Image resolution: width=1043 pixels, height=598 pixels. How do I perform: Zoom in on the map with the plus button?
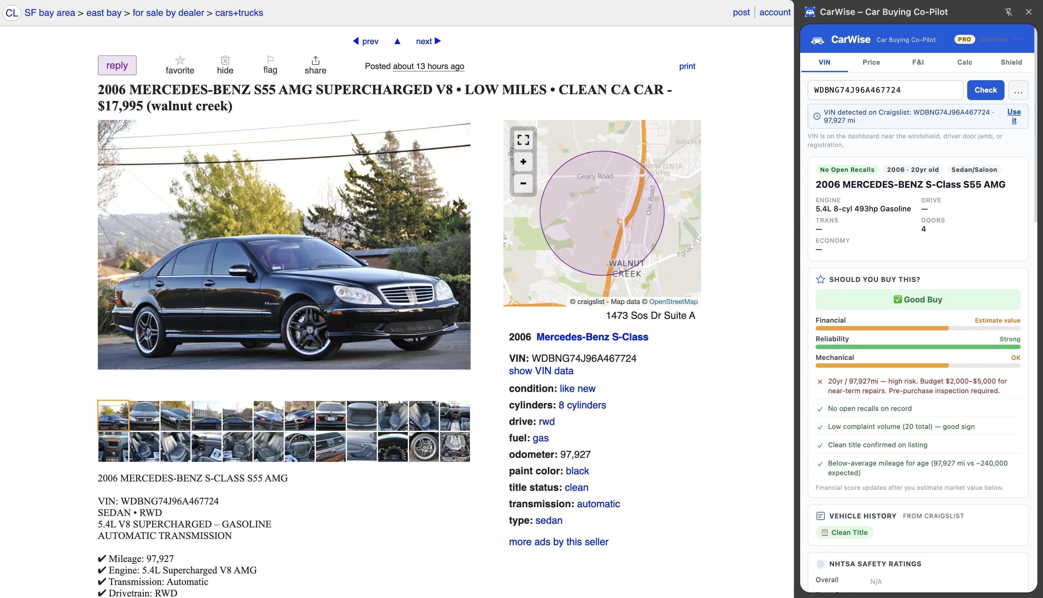click(523, 161)
